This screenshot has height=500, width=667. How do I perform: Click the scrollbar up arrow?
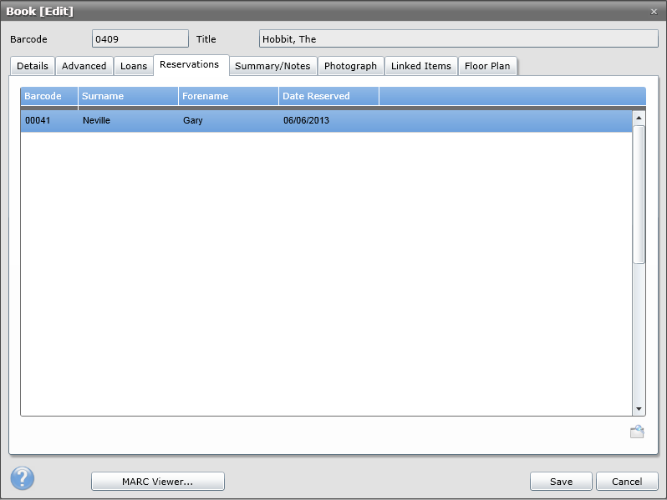coord(639,118)
